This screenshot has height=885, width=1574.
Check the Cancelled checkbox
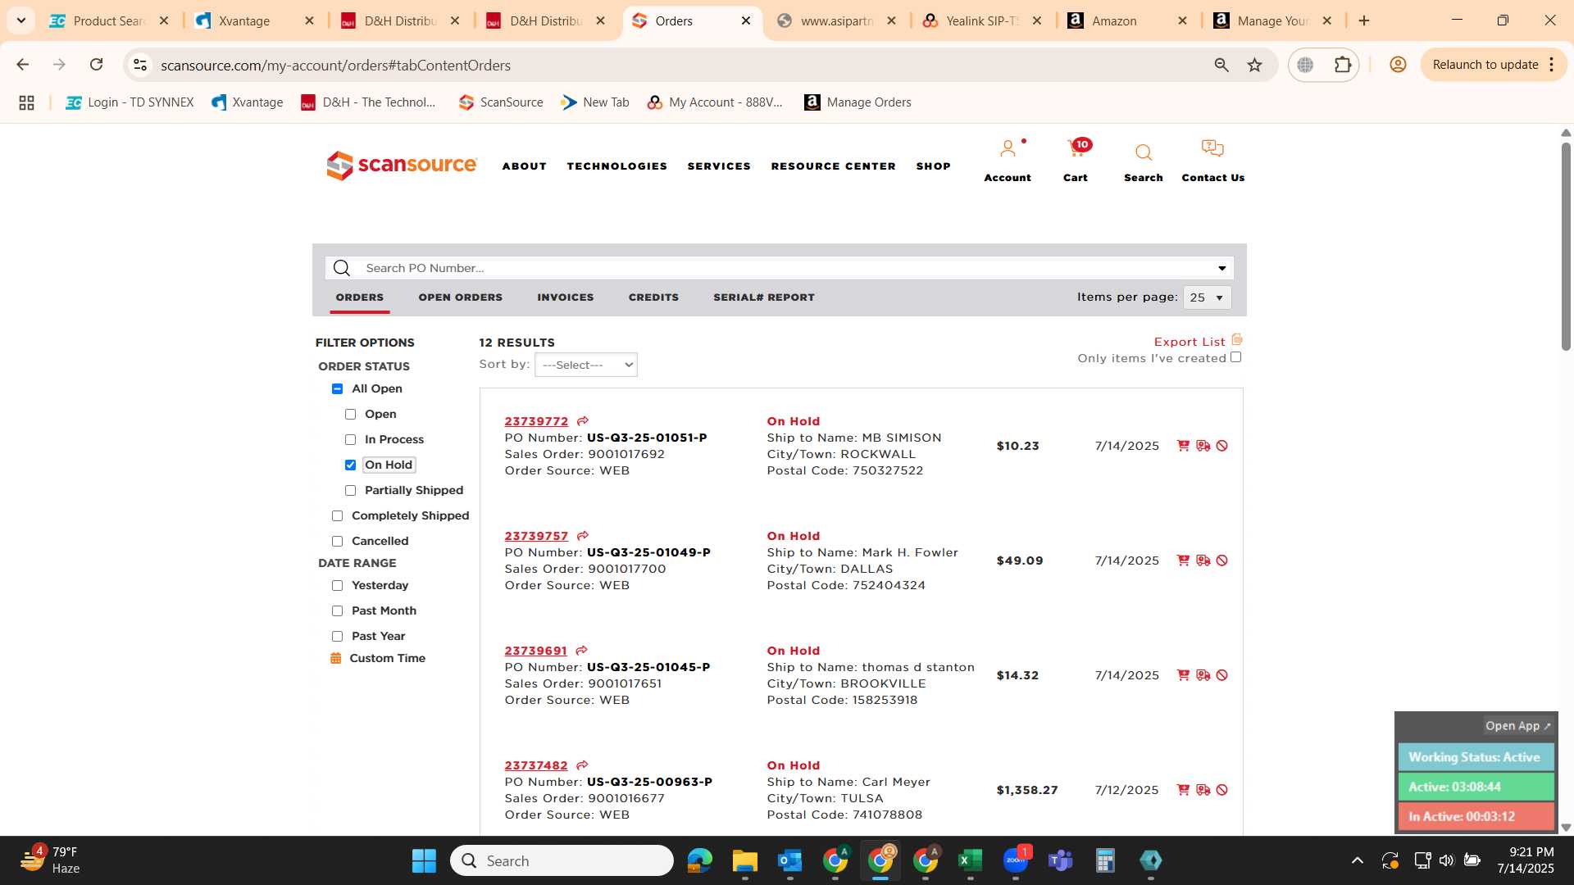337,541
